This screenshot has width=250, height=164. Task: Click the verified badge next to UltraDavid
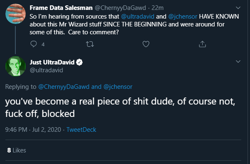(79, 62)
